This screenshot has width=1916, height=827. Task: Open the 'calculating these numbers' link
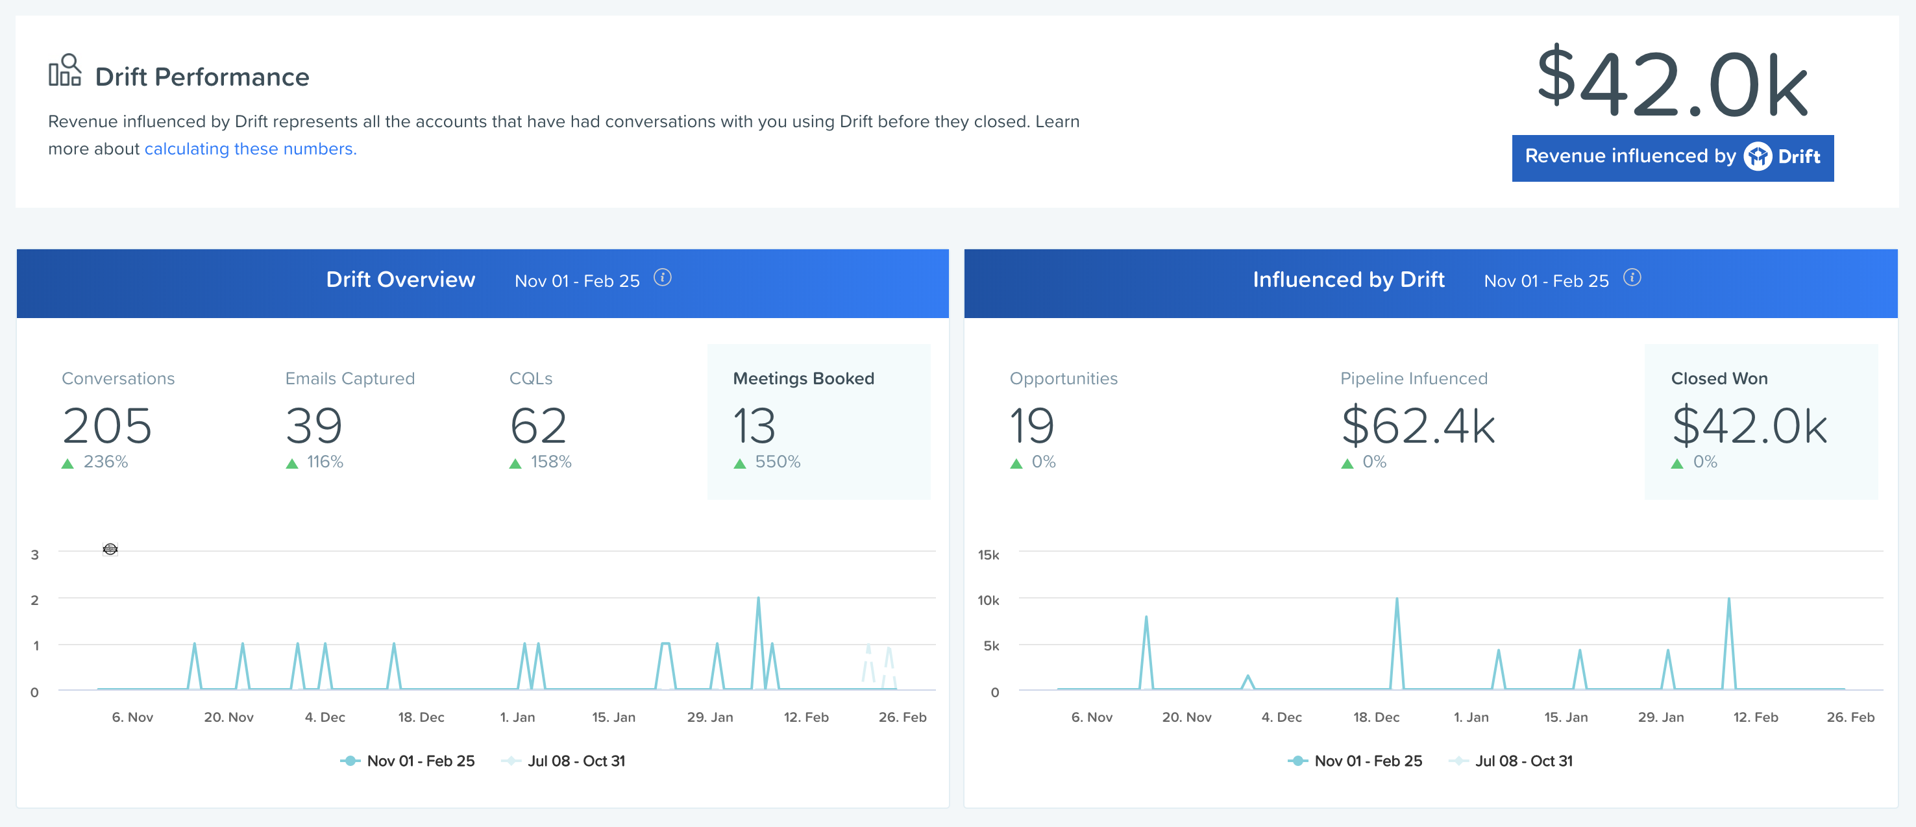tap(251, 149)
